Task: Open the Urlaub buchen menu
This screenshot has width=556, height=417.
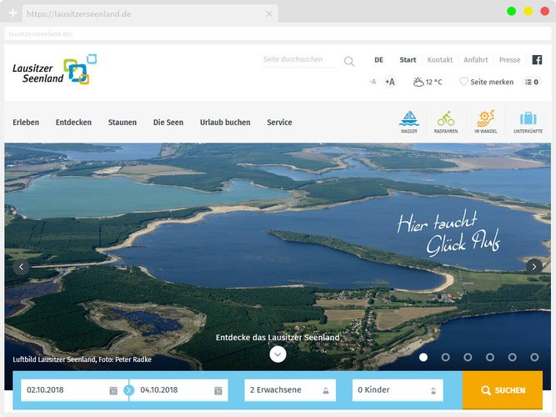Action: click(225, 123)
